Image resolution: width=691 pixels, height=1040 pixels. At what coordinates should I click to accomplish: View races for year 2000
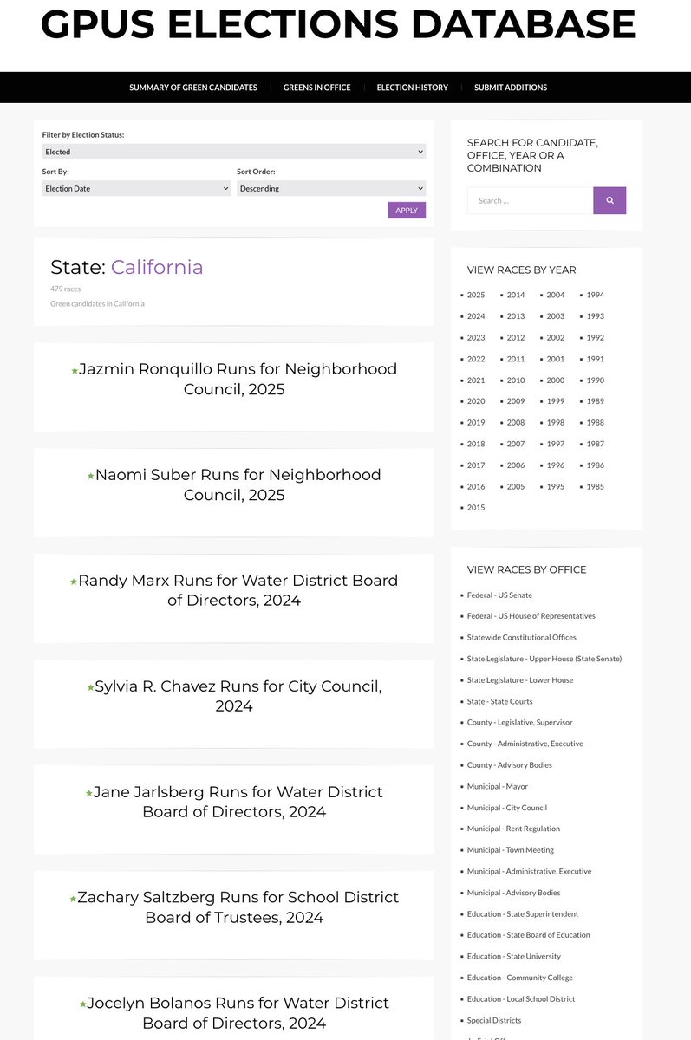coord(555,380)
